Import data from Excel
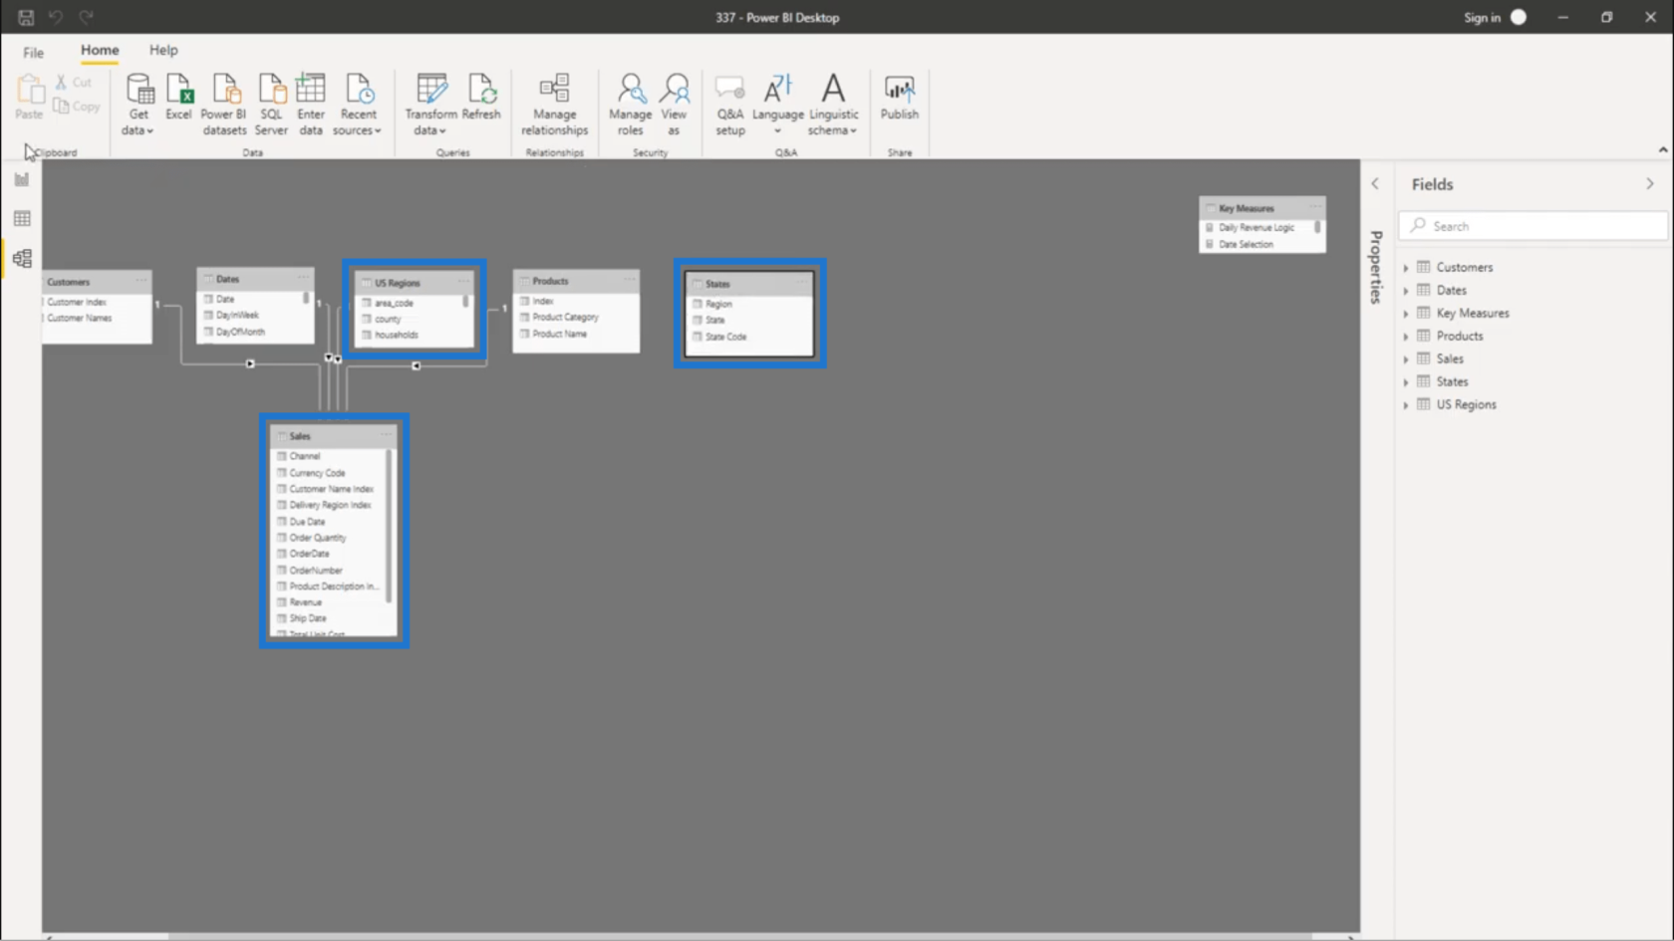This screenshot has width=1674, height=941. point(178,98)
